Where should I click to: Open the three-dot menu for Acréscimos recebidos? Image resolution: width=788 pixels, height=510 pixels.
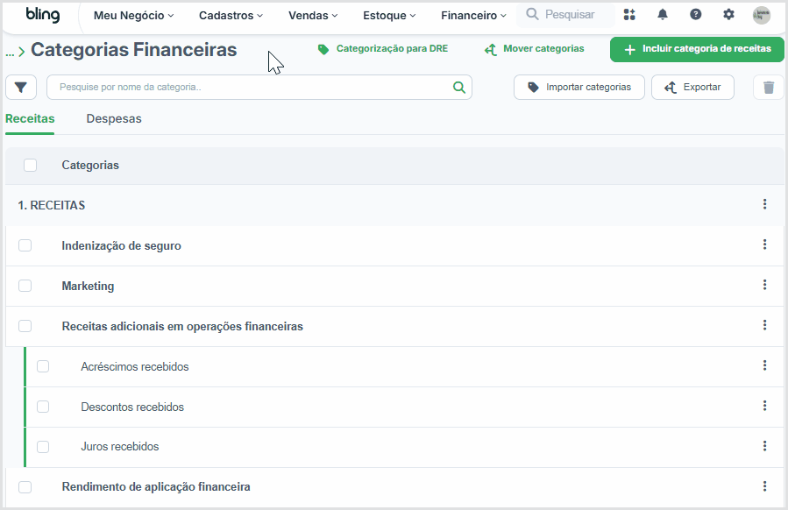pos(764,365)
